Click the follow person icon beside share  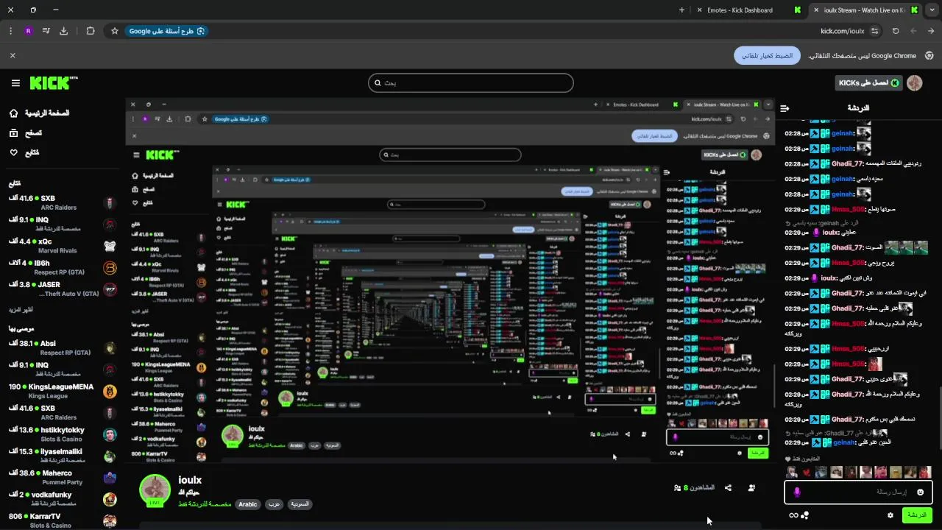coord(751,487)
